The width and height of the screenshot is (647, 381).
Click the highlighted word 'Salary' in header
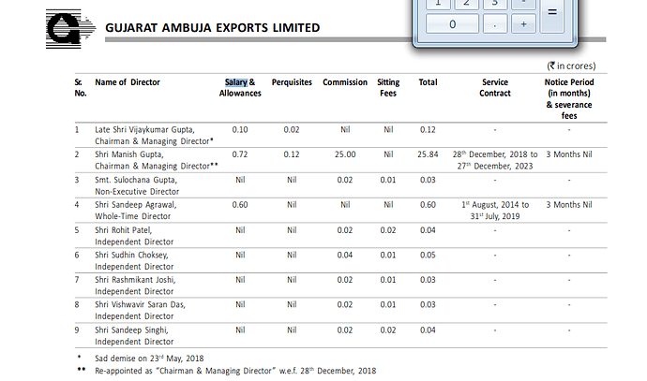click(236, 82)
